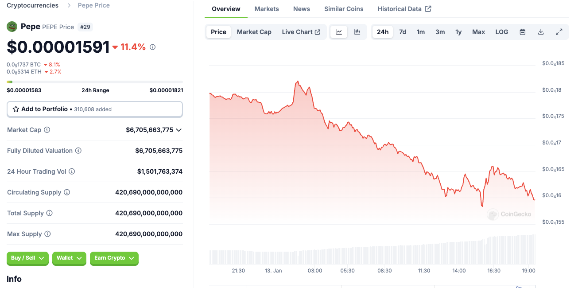The width and height of the screenshot is (582, 288).
Task: Download chart data icon
Action: tap(541, 32)
